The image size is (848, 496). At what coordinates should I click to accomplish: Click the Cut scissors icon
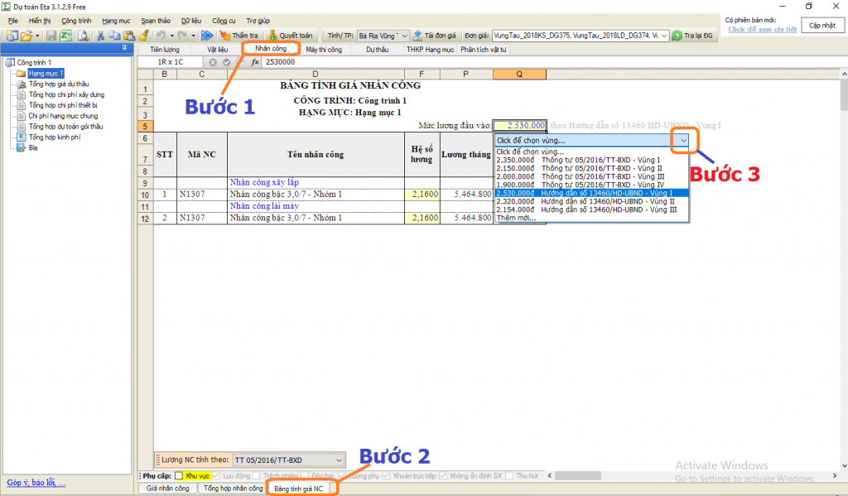pyautogui.click(x=100, y=36)
